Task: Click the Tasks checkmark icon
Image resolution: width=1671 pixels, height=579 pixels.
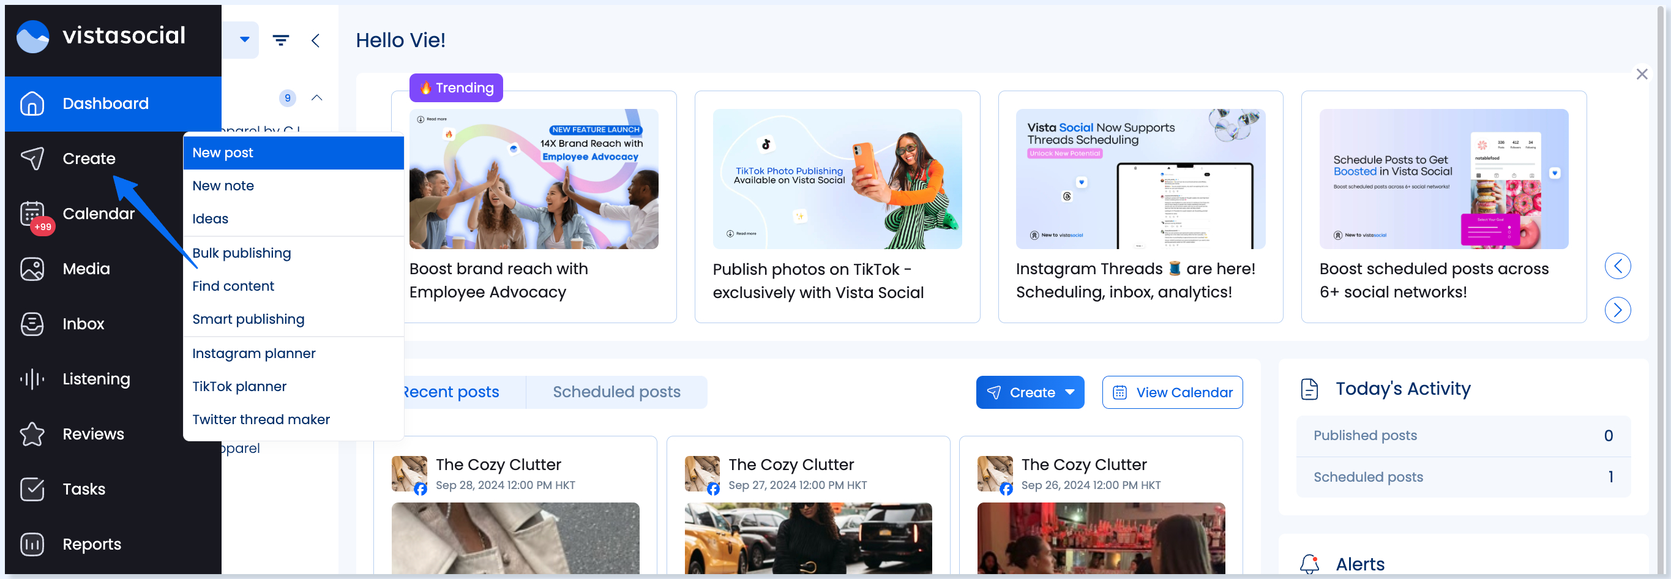Action: pos(32,490)
